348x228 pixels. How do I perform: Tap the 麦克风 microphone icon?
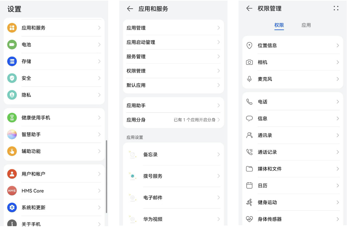pyautogui.click(x=249, y=79)
